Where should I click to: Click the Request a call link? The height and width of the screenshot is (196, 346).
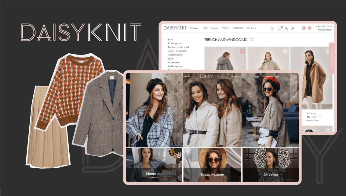(325, 30)
